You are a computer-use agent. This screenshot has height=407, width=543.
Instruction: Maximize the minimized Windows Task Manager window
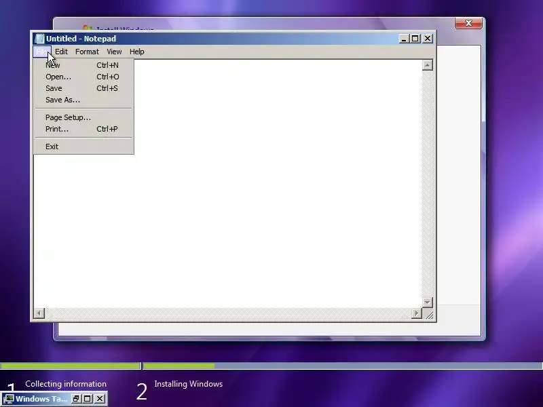88,399
